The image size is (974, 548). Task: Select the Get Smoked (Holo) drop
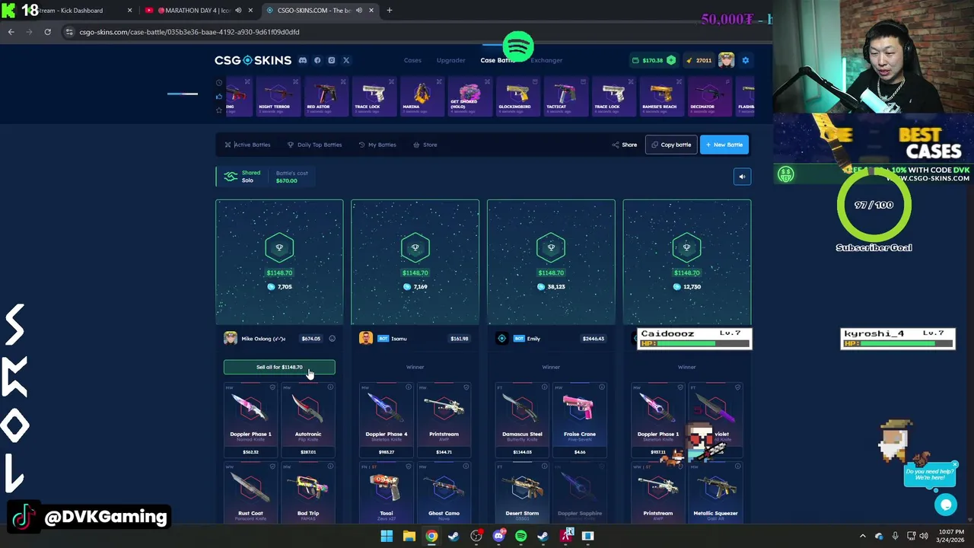tap(469, 97)
